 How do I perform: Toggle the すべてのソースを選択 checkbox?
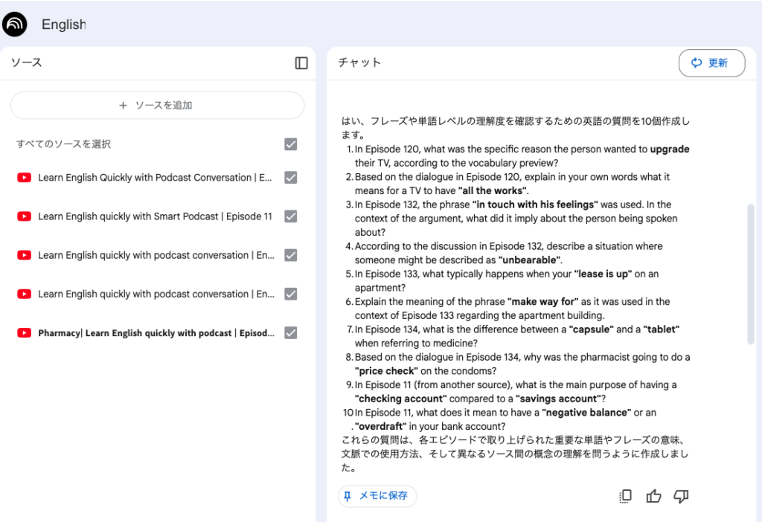pyautogui.click(x=291, y=144)
